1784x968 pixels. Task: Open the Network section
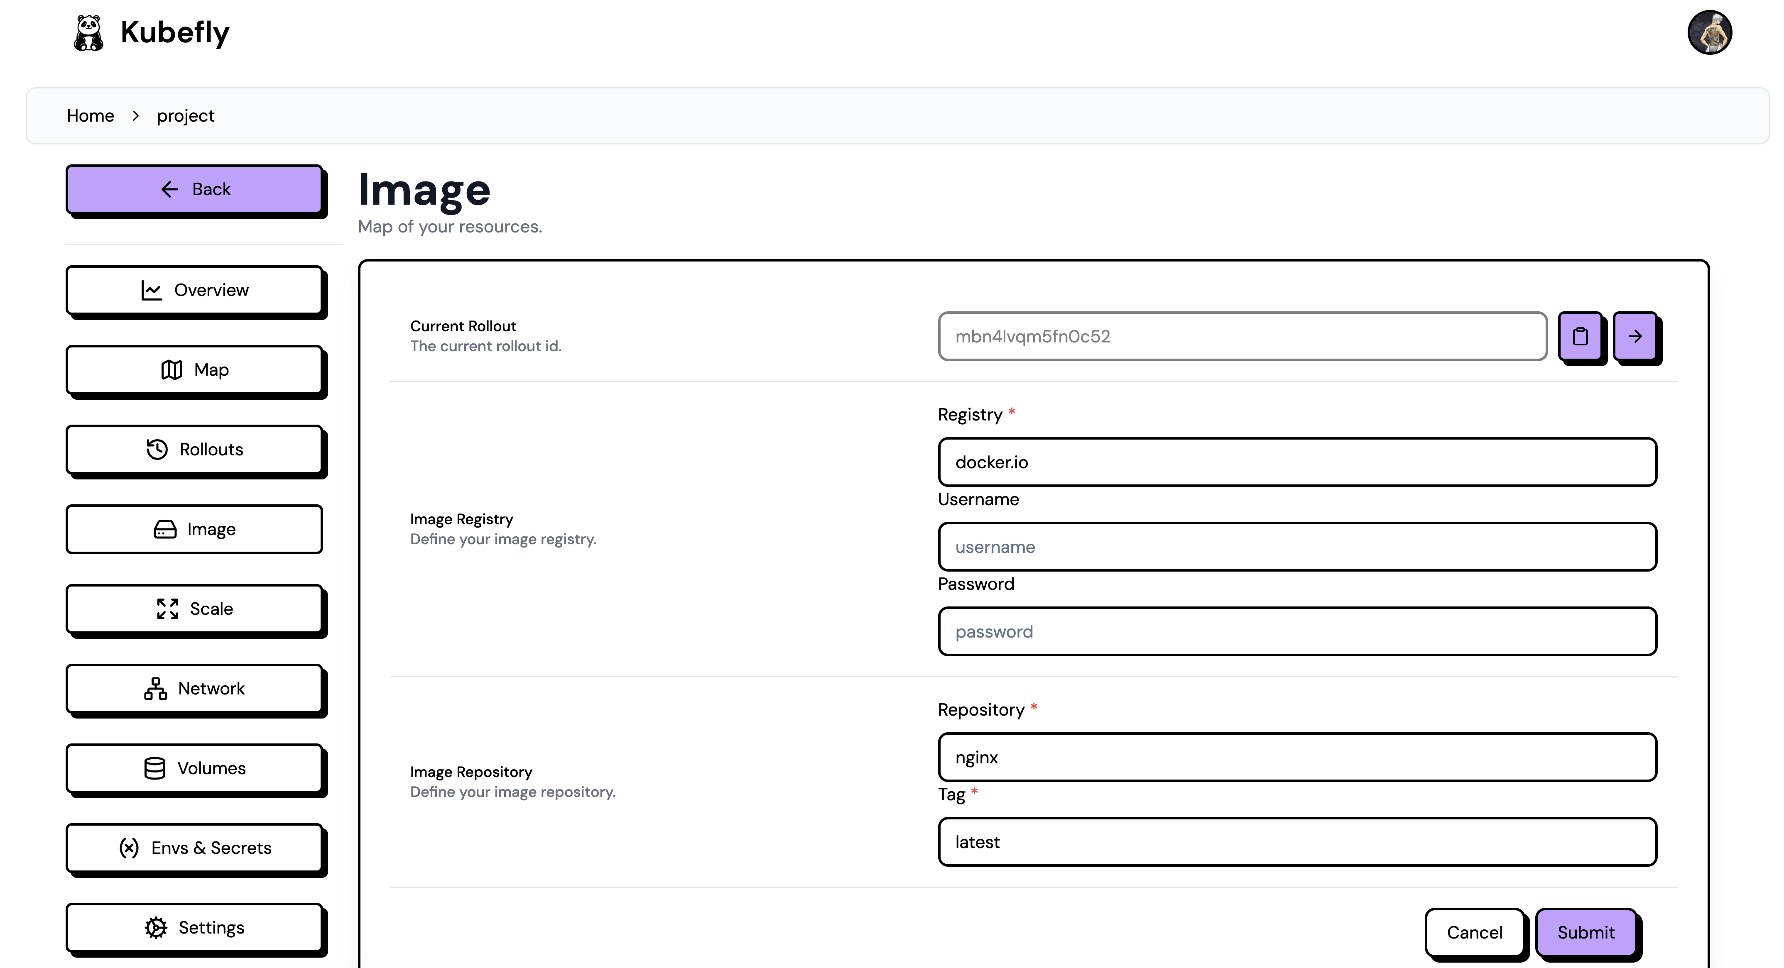click(195, 688)
